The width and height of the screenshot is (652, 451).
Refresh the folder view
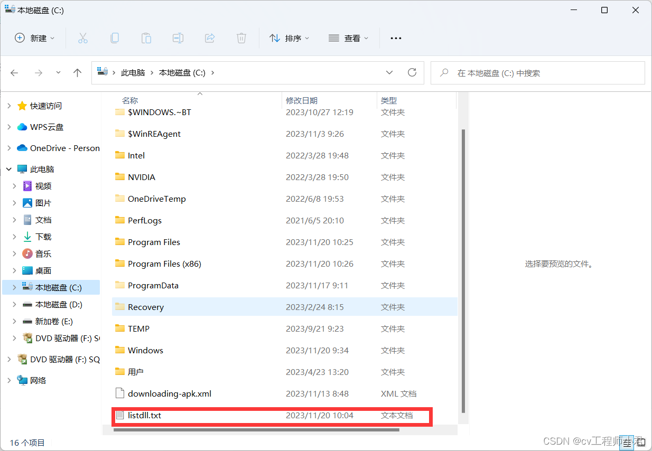click(412, 72)
